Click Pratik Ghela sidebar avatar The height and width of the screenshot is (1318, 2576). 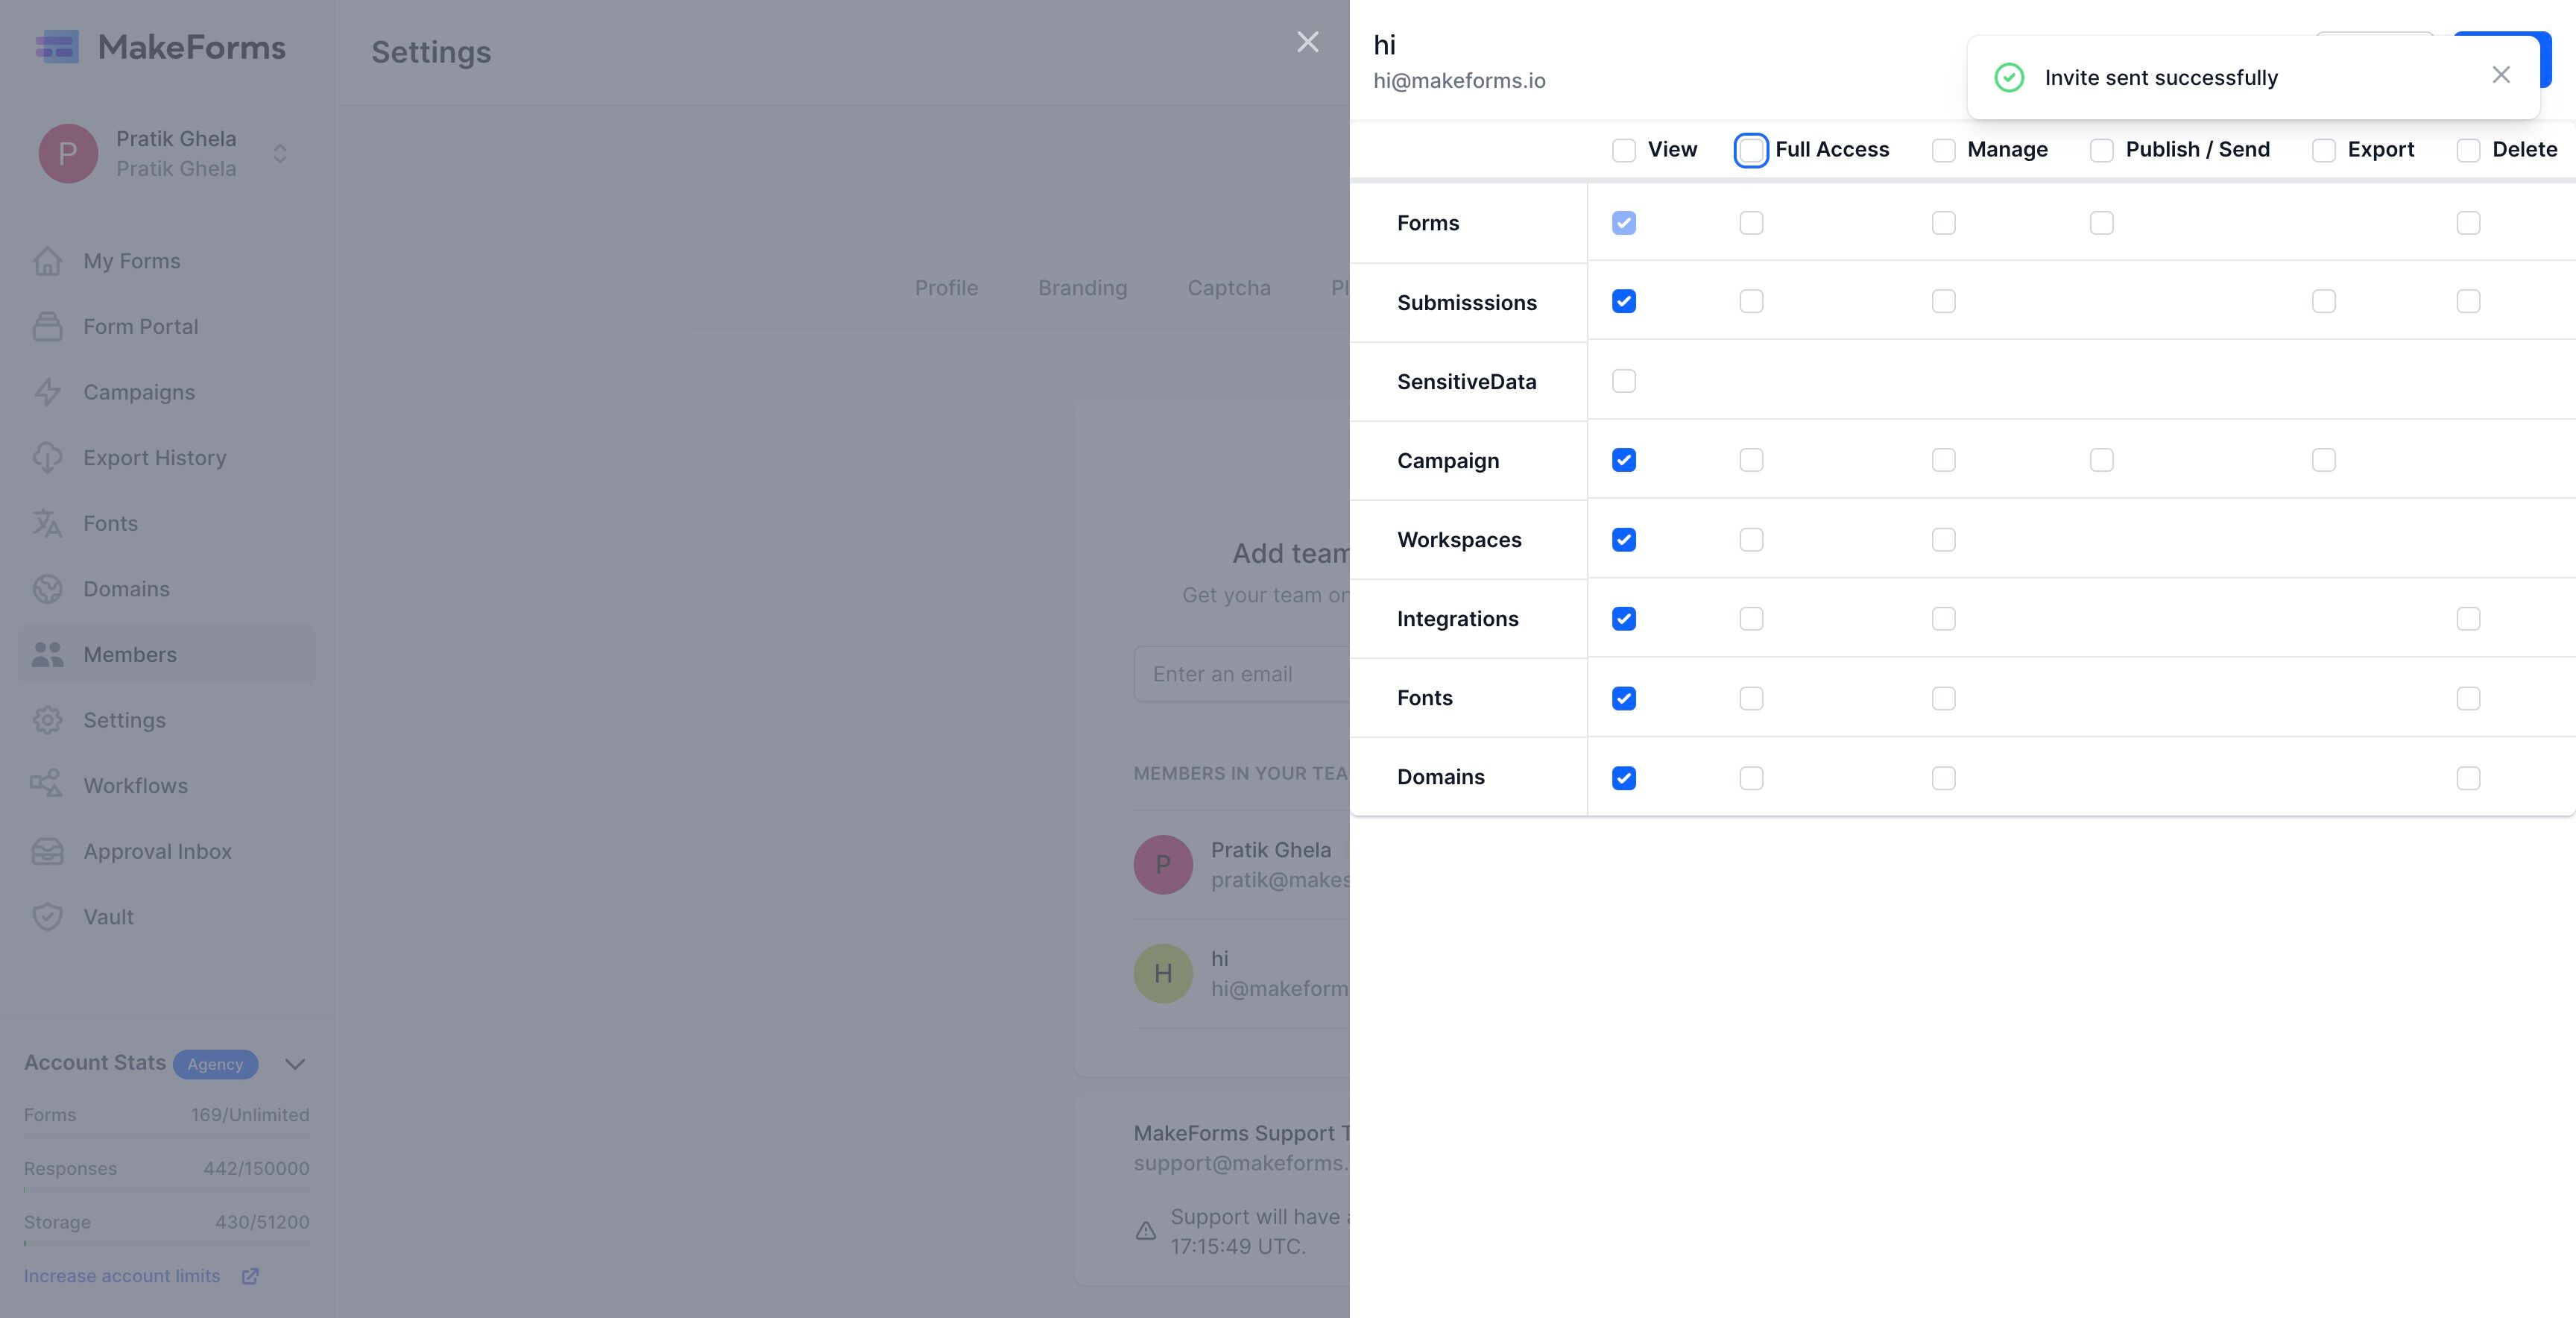[68, 153]
